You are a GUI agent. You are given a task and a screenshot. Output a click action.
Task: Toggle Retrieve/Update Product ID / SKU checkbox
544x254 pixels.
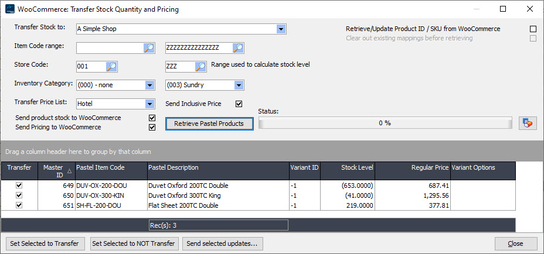pos(533,29)
